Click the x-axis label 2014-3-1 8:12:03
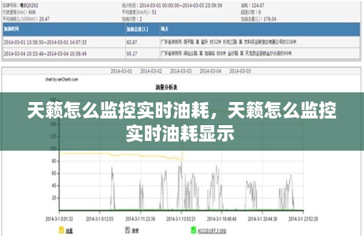 [100, 219]
